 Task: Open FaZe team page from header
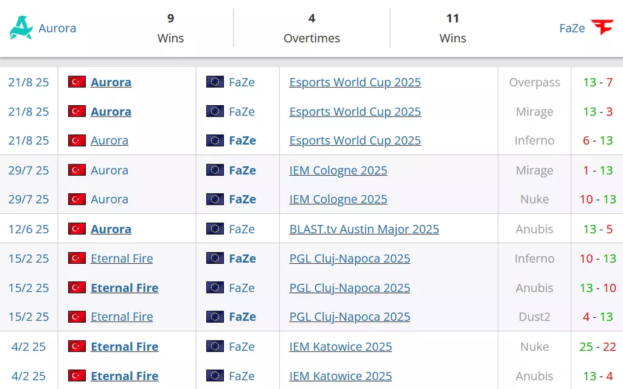click(572, 28)
